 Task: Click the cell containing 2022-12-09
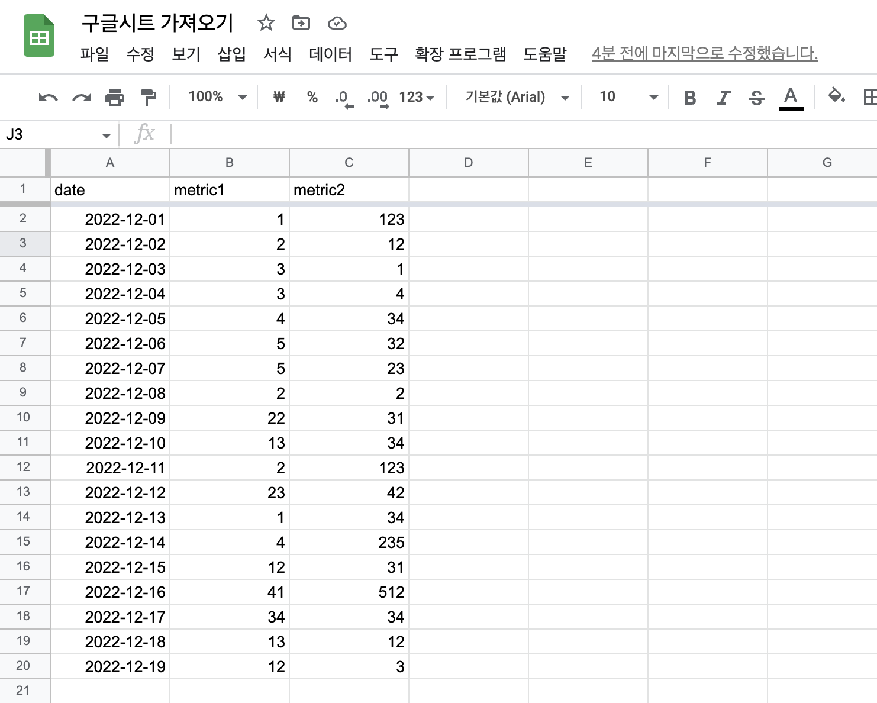point(110,418)
